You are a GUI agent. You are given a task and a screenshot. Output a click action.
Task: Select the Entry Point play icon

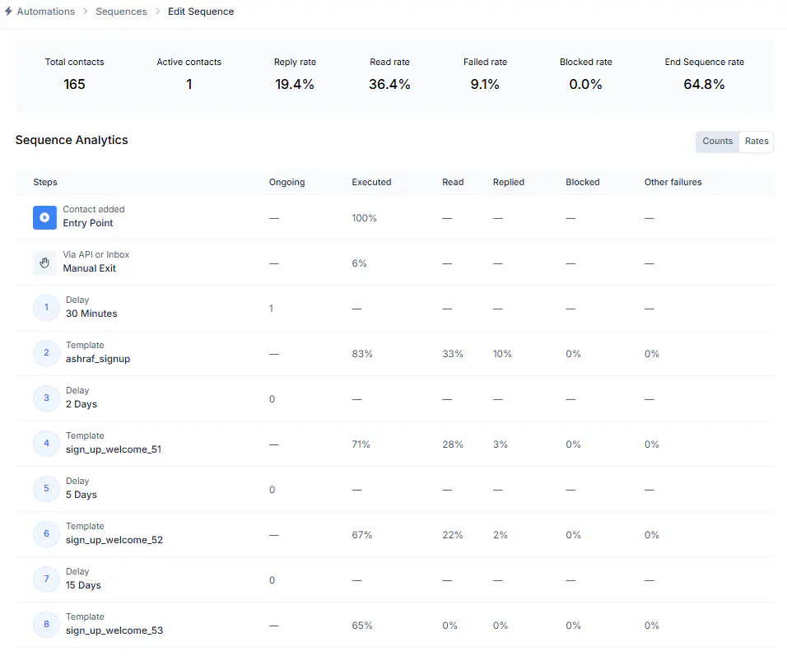click(x=44, y=217)
